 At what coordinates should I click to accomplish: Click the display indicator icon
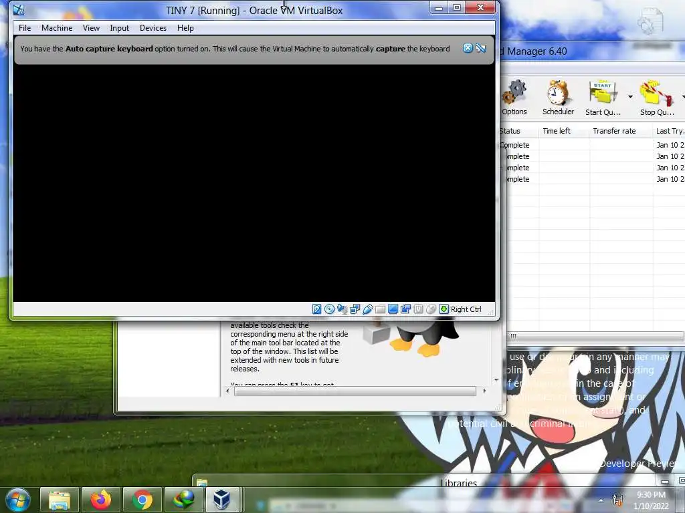click(393, 309)
